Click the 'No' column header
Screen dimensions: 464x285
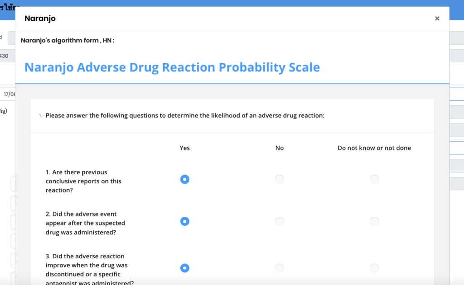(280, 148)
